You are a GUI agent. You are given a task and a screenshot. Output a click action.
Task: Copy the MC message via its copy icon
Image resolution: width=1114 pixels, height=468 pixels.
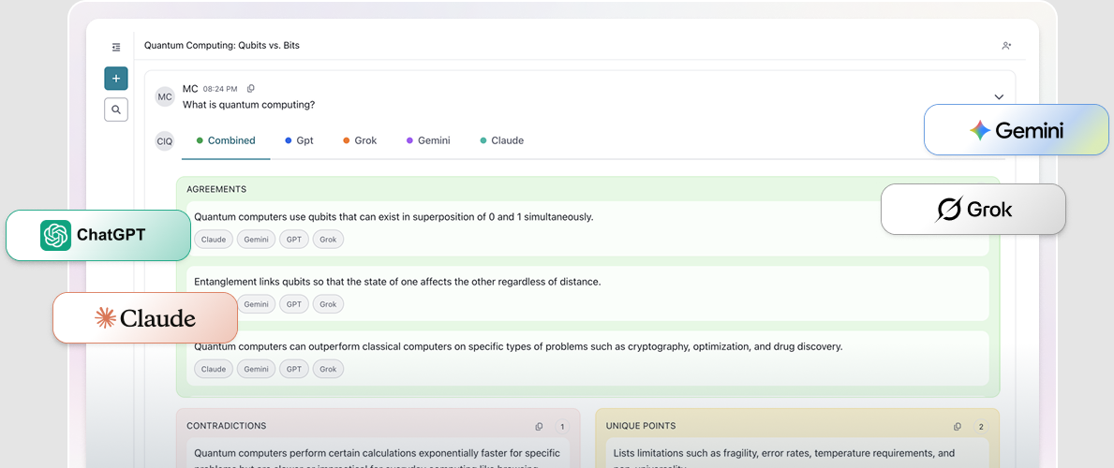tap(250, 89)
